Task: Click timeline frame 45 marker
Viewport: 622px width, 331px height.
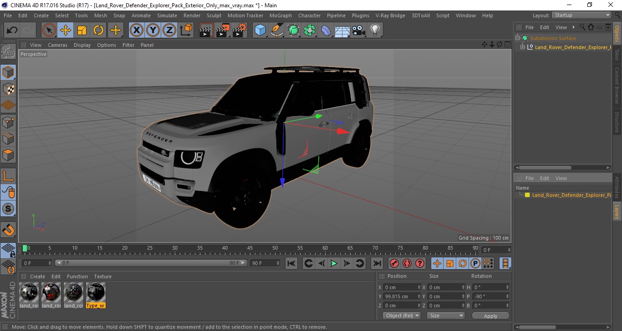Action: [250, 249]
